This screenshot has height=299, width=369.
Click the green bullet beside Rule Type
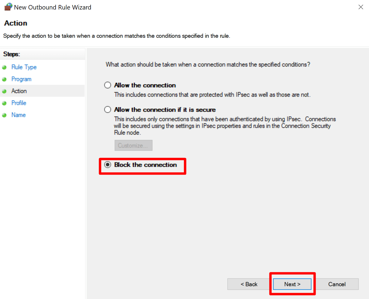[x=4, y=67]
